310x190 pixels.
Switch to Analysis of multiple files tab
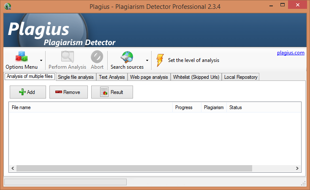click(30, 76)
